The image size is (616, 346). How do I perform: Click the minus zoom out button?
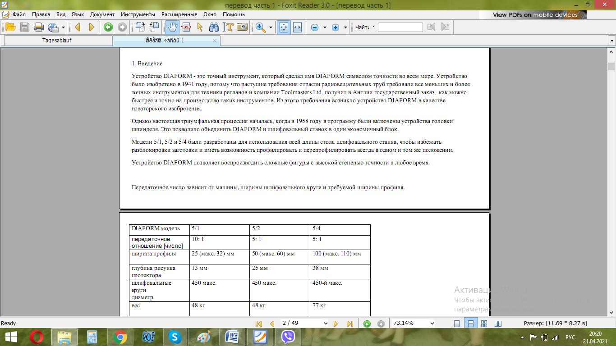pos(315,27)
